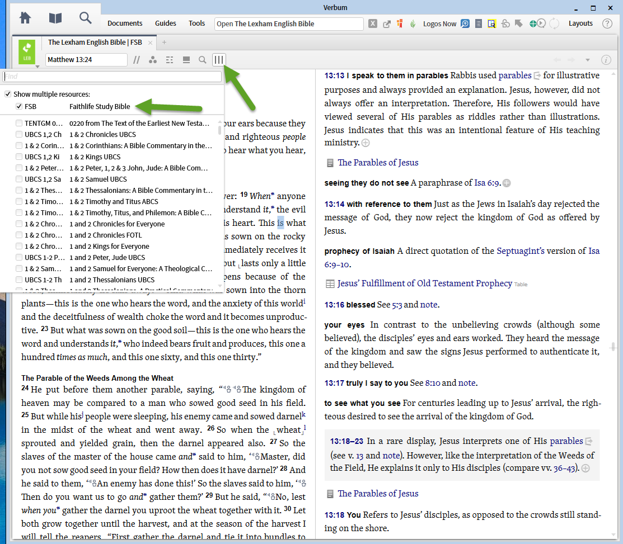623x544 pixels.
Task: Check 1 and 2 Chronicles FOTL checkbox
Action: point(18,235)
